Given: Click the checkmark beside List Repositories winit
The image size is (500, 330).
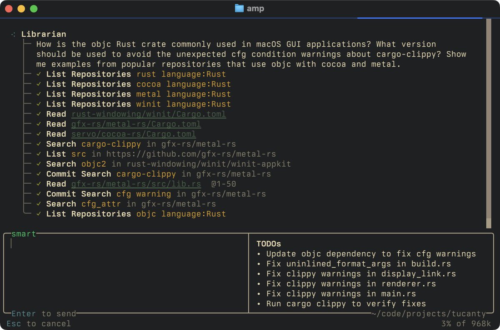Looking at the screenshot, I should click(39, 104).
